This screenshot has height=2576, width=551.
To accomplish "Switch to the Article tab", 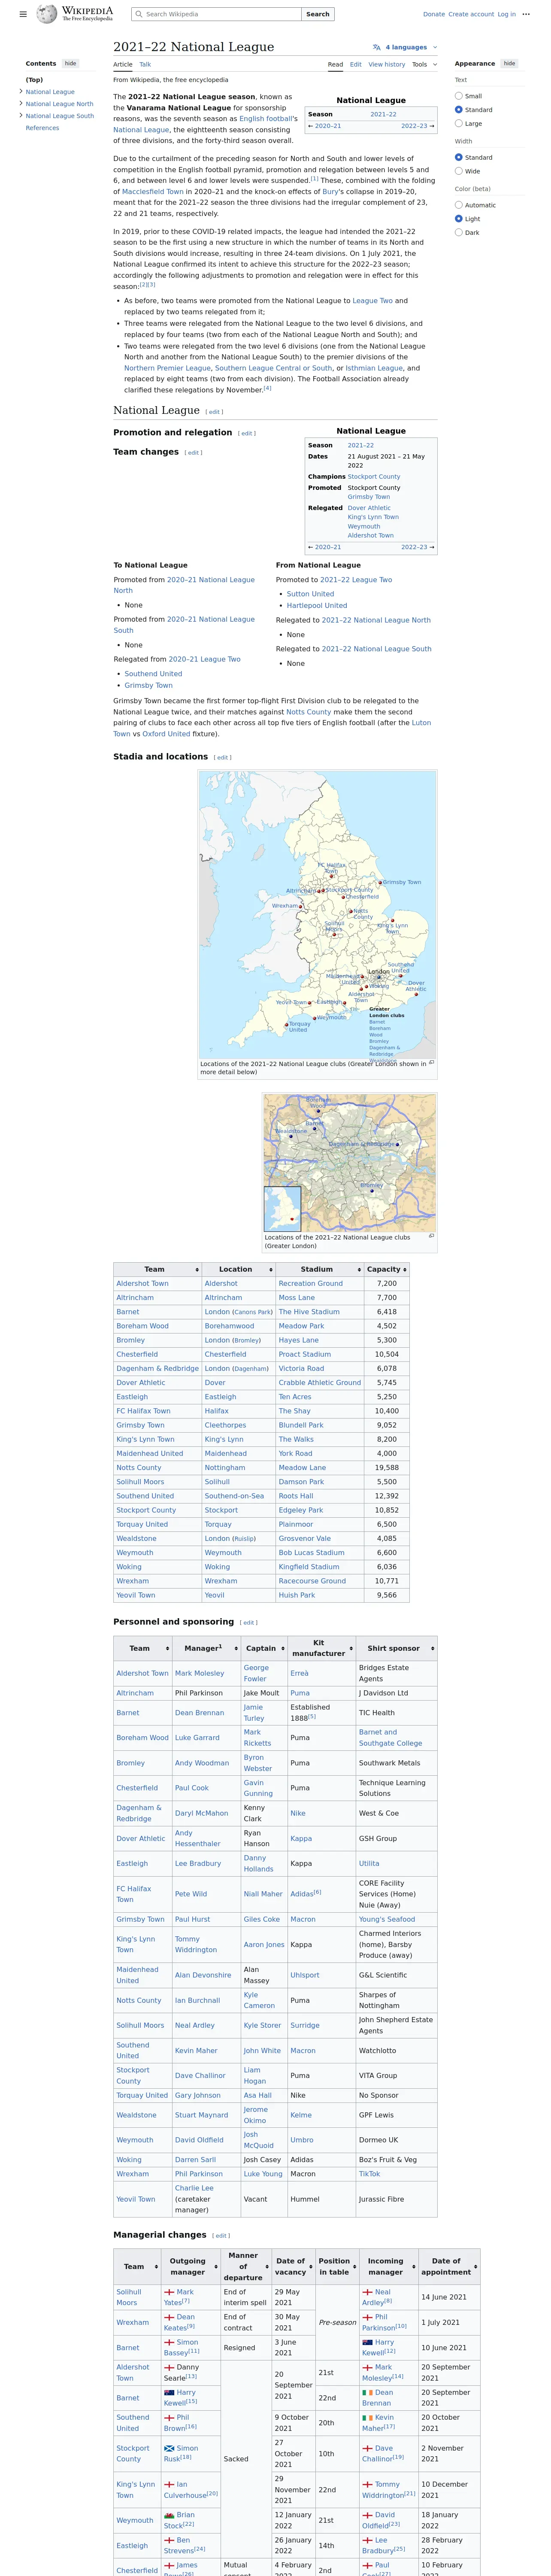I will coord(123,64).
